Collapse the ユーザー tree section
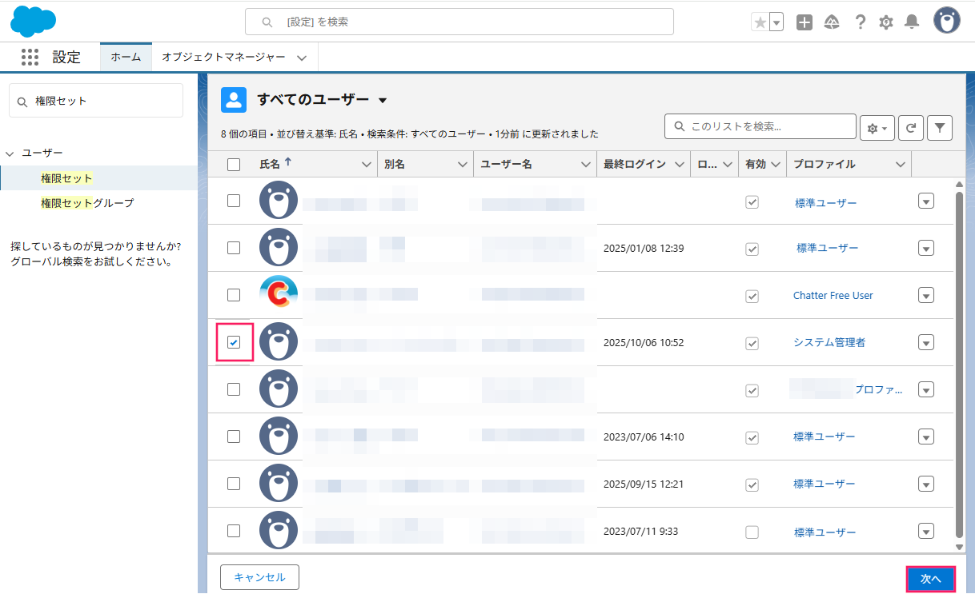 [10, 153]
